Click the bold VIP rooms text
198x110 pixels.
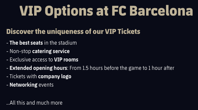[x=66, y=60]
